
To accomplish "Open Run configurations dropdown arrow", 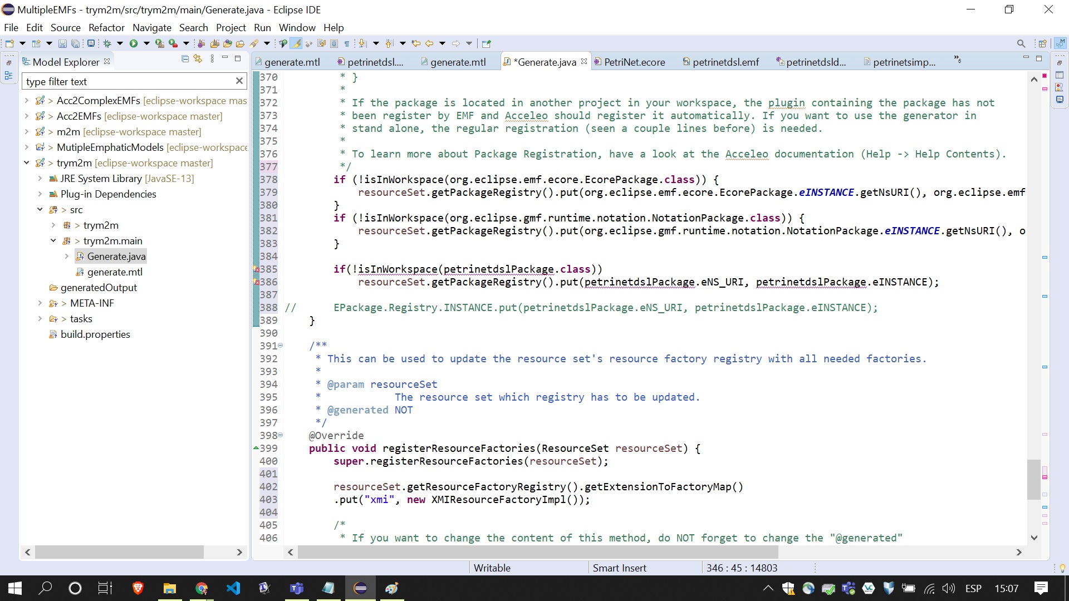I will click(146, 43).
